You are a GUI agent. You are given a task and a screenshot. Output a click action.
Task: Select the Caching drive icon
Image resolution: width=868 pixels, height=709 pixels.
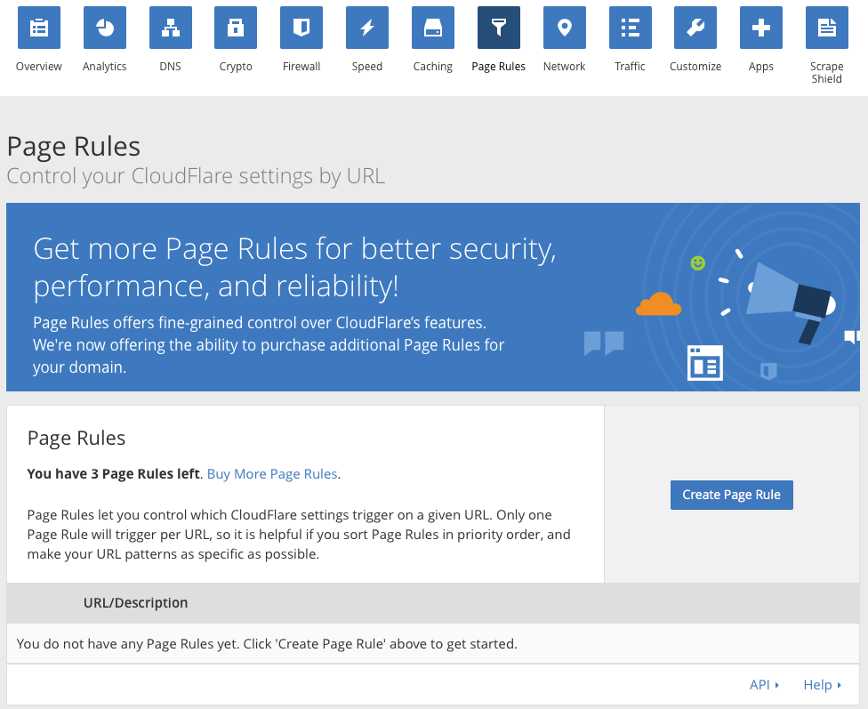coord(433,28)
